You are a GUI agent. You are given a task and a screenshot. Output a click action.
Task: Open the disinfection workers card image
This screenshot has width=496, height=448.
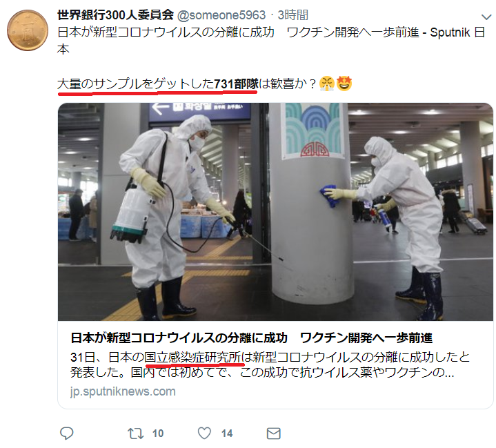275,211
